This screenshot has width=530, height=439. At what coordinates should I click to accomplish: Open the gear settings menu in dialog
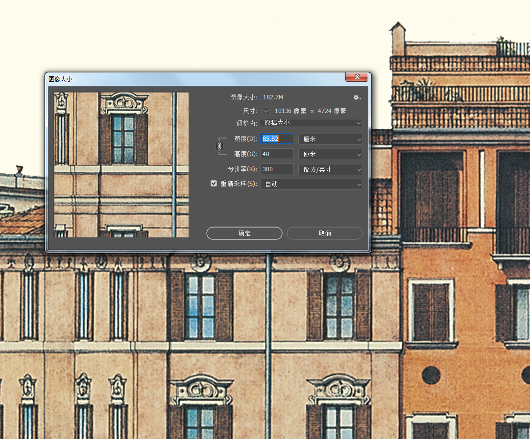click(x=357, y=97)
